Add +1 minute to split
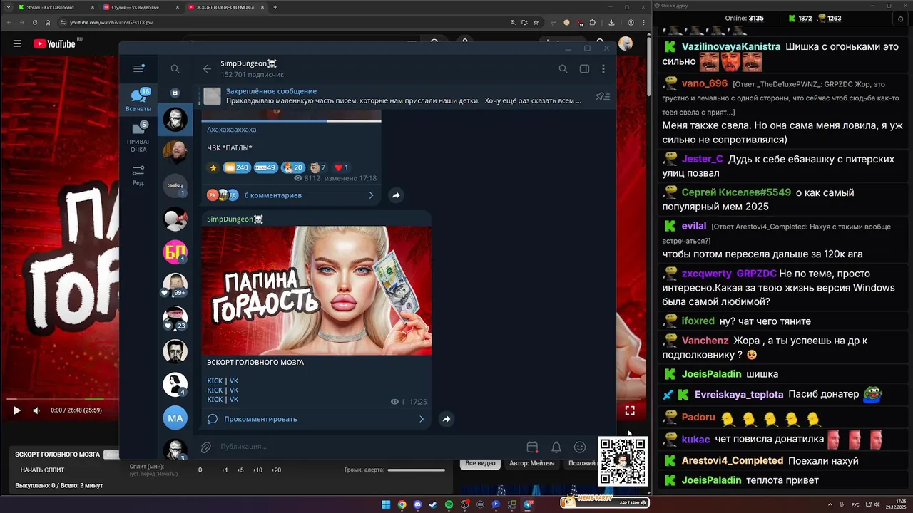The width and height of the screenshot is (913, 513). click(225, 470)
